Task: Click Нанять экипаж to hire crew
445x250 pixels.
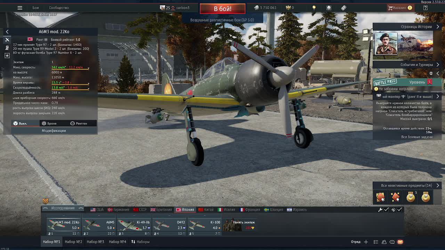Action: click(239, 225)
